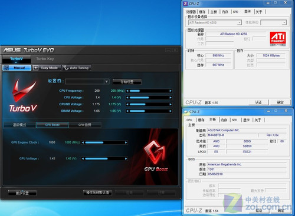Open 显卡 tab in lower CPU-Z window

tap(247, 120)
